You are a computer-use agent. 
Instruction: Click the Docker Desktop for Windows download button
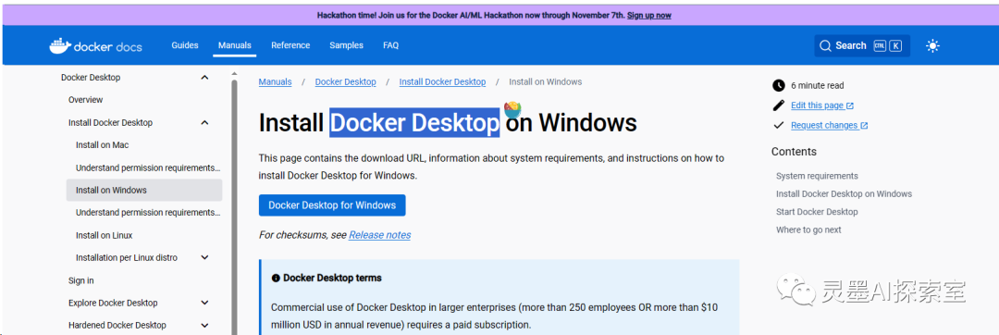point(332,205)
